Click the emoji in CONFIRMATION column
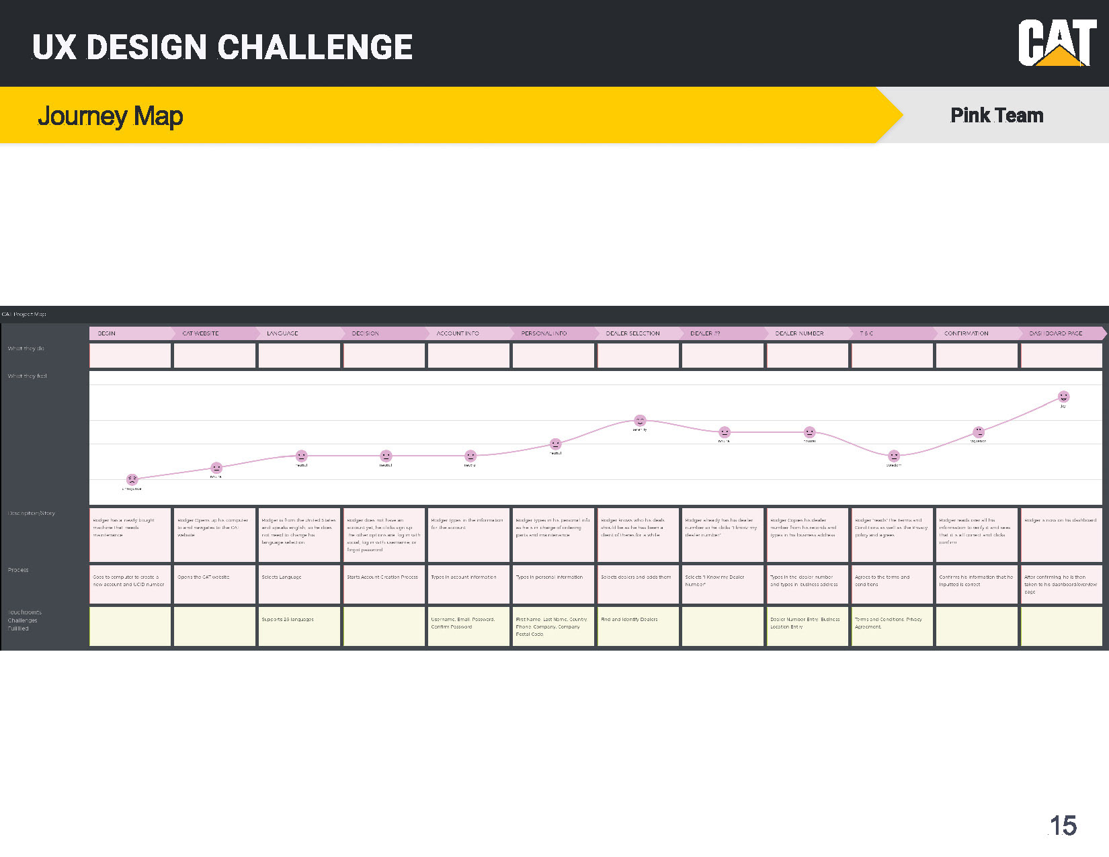 tap(979, 432)
